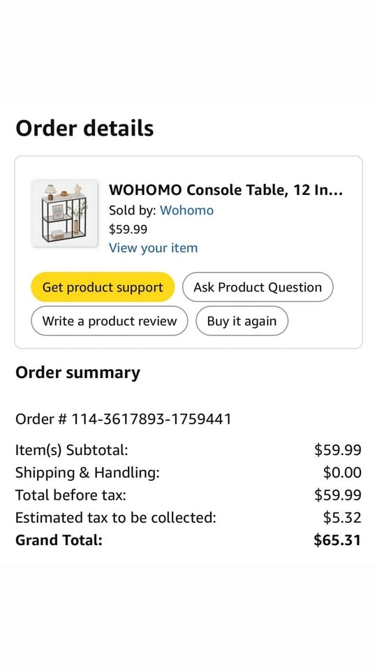The height and width of the screenshot is (671, 377).
Task: Tap the $59.99 price under seller name
Action: click(128, 229)
